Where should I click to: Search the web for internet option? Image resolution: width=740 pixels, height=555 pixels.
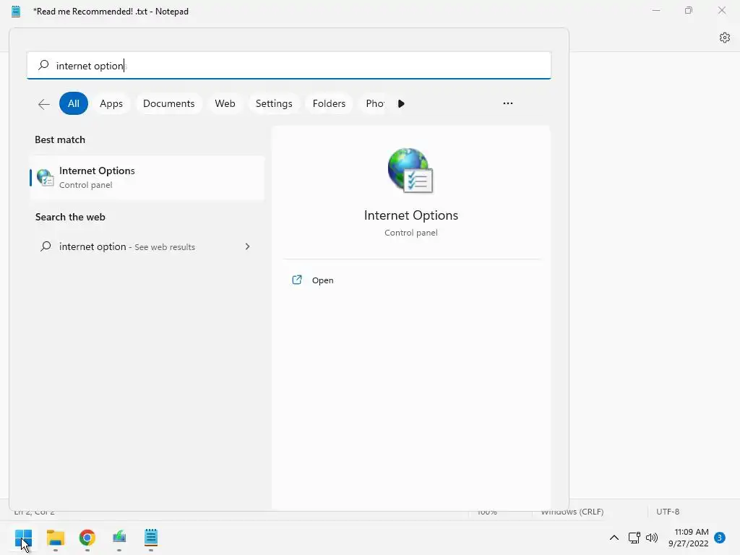[147, 246]
